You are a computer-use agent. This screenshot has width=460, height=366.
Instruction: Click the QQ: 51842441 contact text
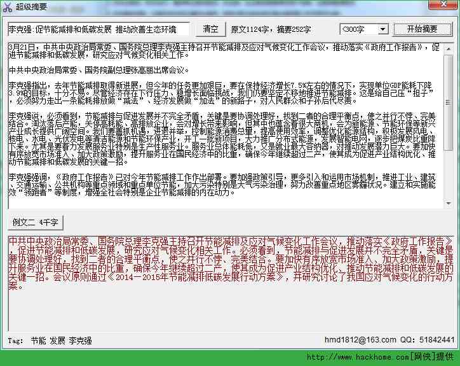click(428, 340)
